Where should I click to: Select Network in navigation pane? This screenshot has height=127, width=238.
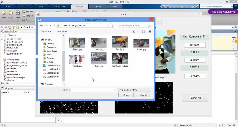point(47,84)
